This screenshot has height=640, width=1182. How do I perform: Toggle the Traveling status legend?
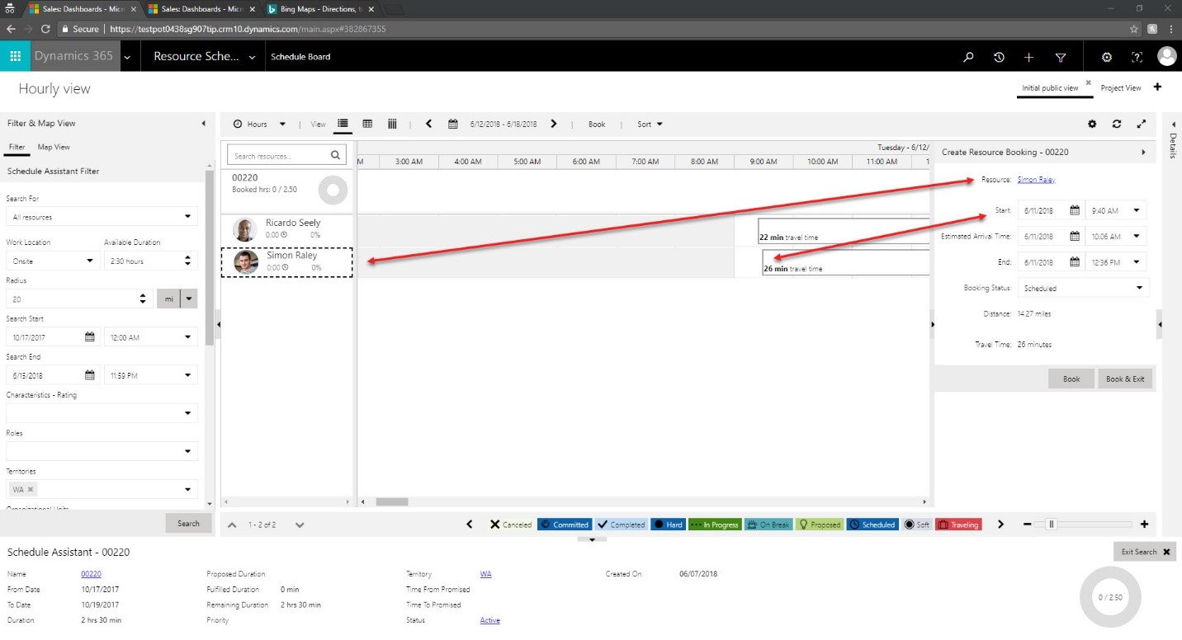pos(958,525)
